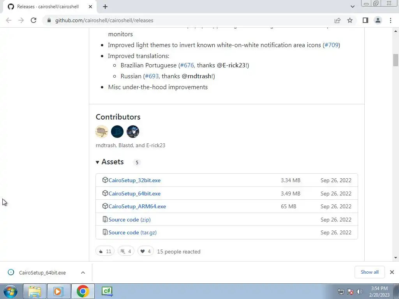The height and width of the screenshot is (299, 399).
Task: Open a new tab with plus button
Action: [105, 7]
